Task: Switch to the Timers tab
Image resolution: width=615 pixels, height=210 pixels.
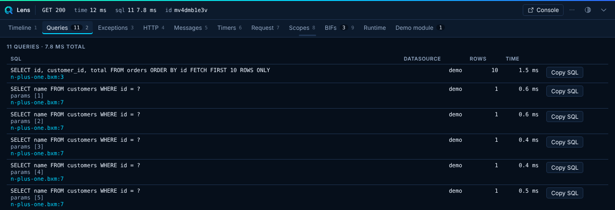Action: tap(230, 28)
